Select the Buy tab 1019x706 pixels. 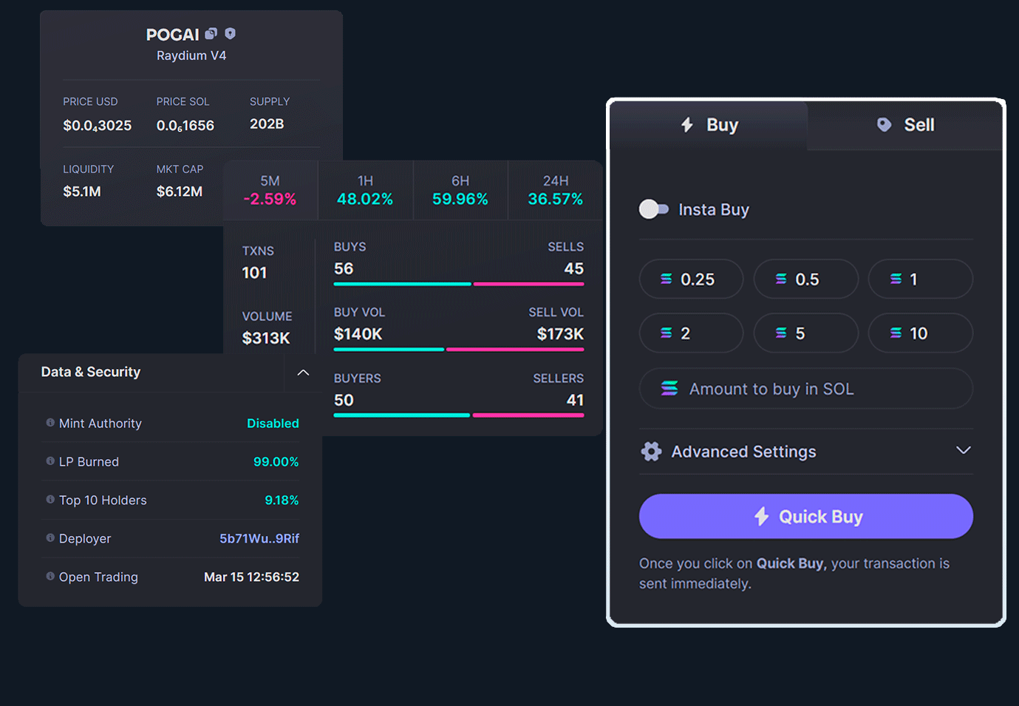(x=709, y=125)
